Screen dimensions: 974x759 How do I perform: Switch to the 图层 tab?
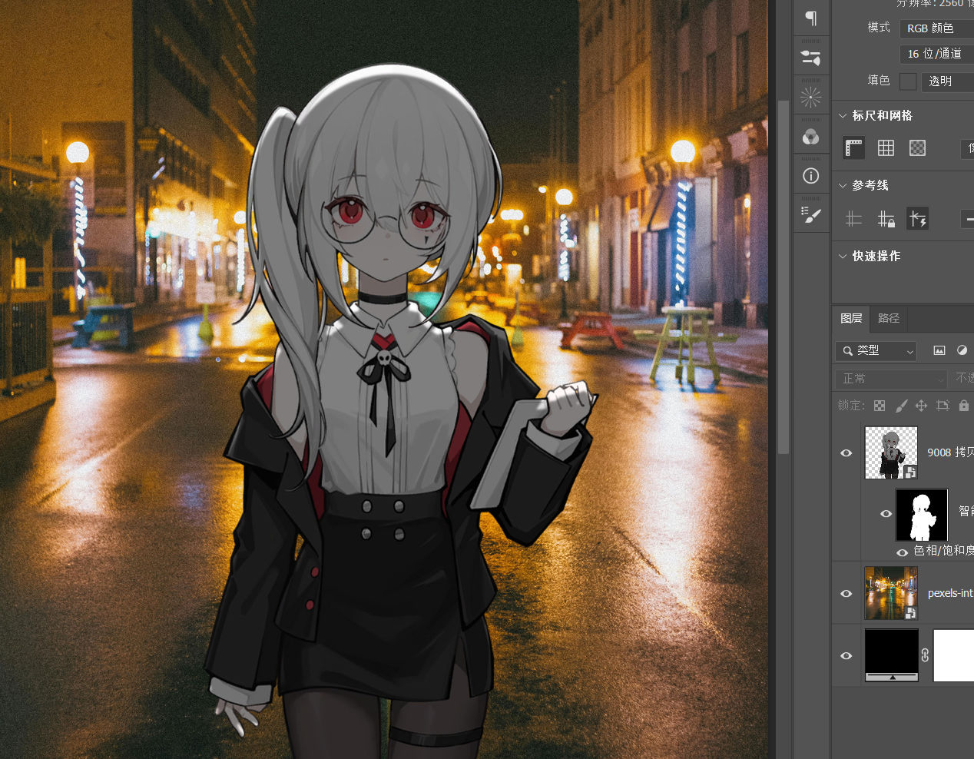[x=851, y=318]
